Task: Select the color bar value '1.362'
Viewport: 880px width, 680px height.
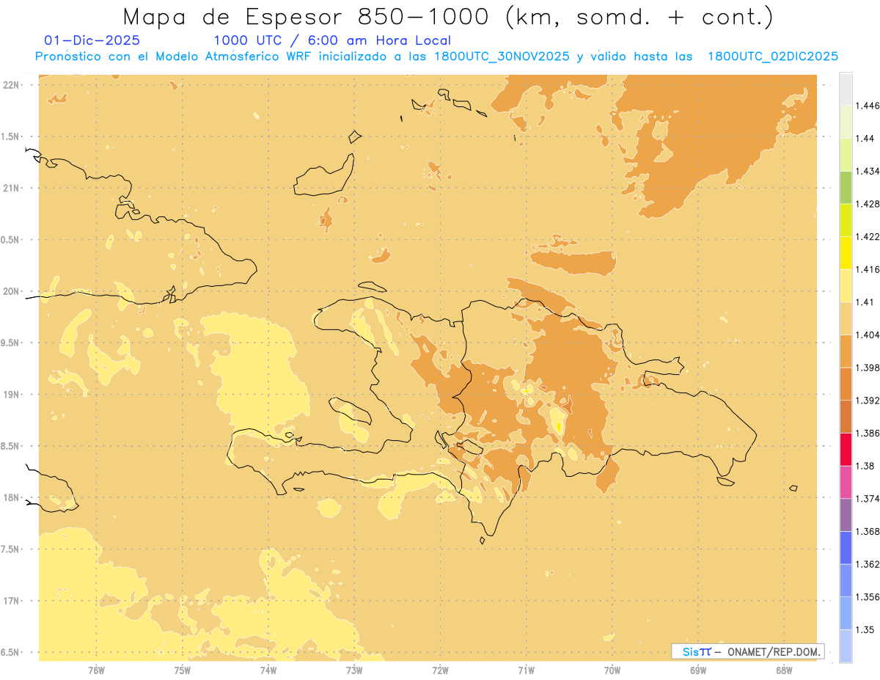Action: [867, 564]
